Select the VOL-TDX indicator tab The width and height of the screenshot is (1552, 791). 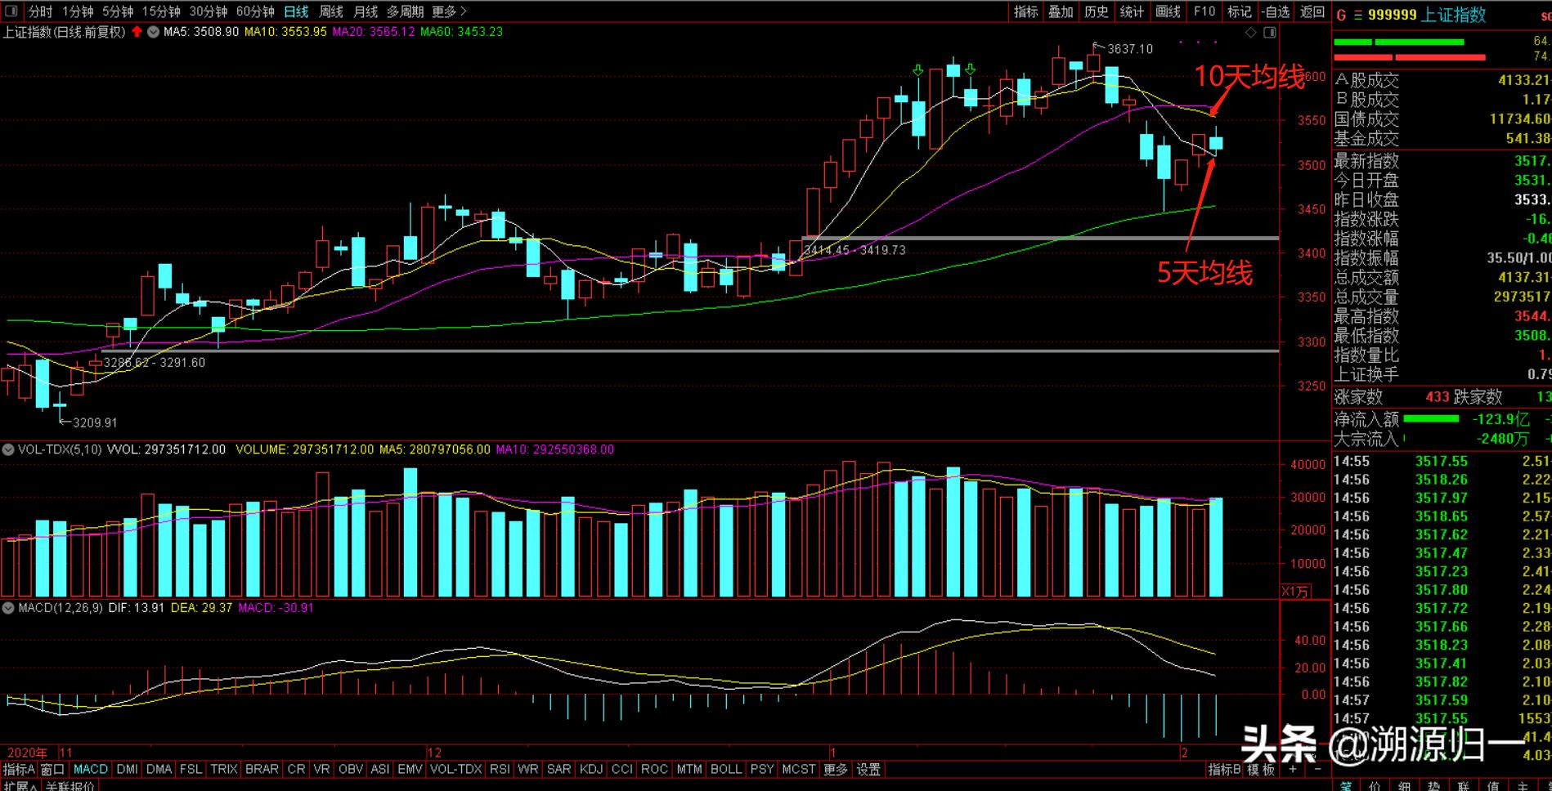[x=456, y=770]
